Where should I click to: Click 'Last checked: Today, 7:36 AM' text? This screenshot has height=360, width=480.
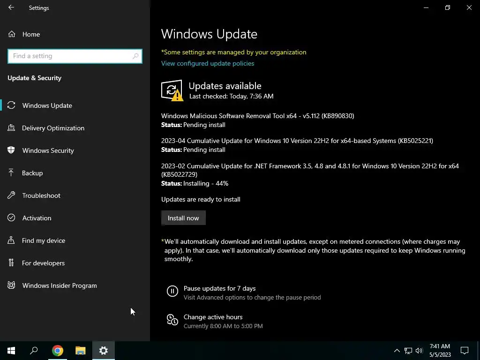[x=232, y=96]
